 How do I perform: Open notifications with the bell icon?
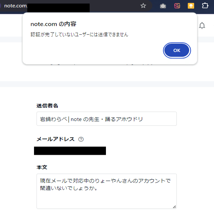(x=202, y=26)
